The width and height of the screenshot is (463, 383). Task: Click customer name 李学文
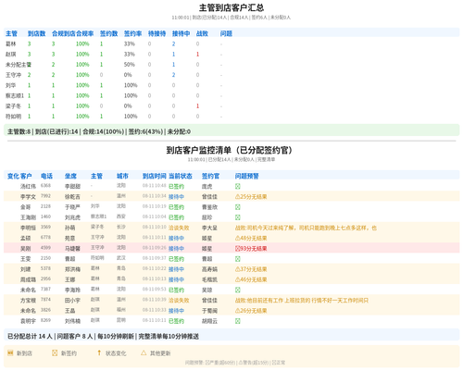[28, 197]
